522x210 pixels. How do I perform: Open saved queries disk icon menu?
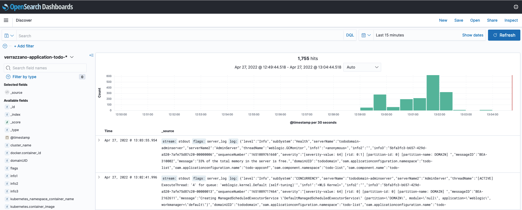tap(9, 35)
